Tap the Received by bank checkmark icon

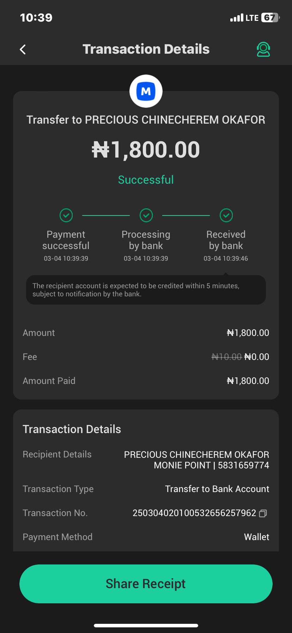(x=226, y=215)
